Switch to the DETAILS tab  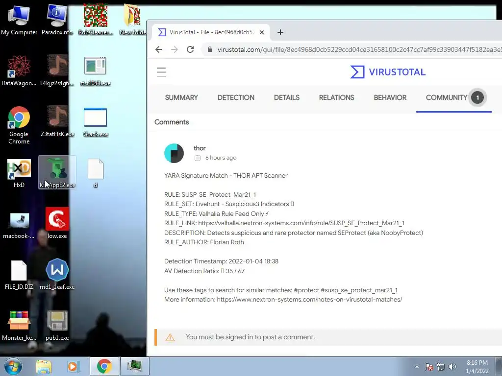coord(286,97)
